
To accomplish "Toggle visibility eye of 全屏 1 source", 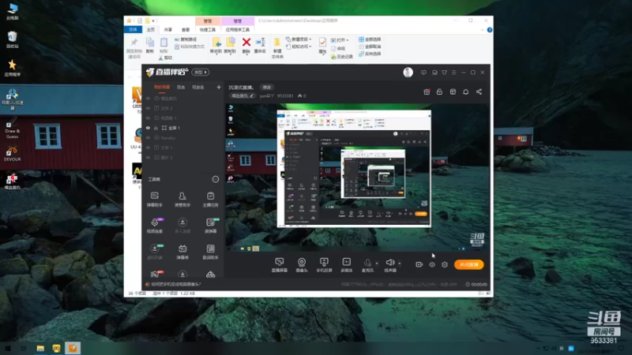I will click(x=148, y=128).
